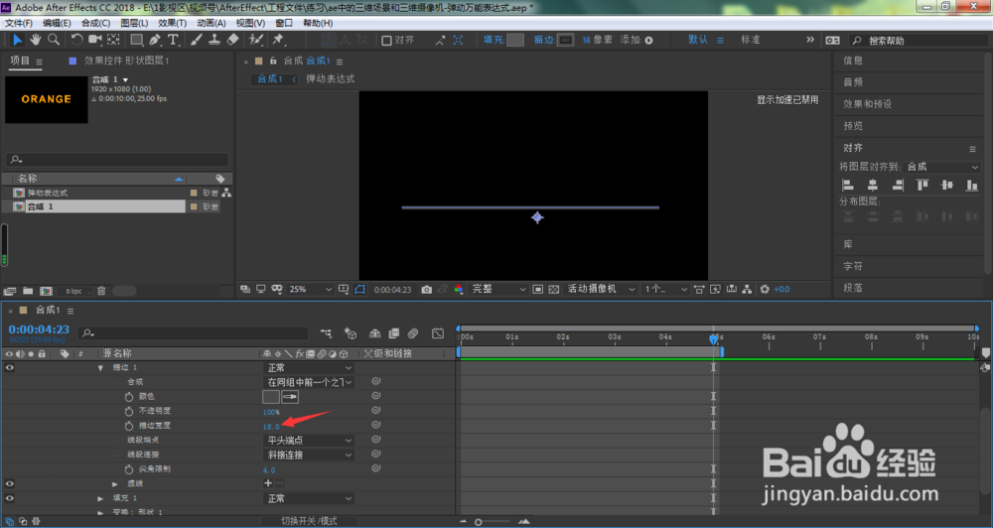Viewport: 993px width, 528px height.
Task: Hide the 描边 1 stroke visibility eye
Action: pyautogui.click(x=10, y=368)
